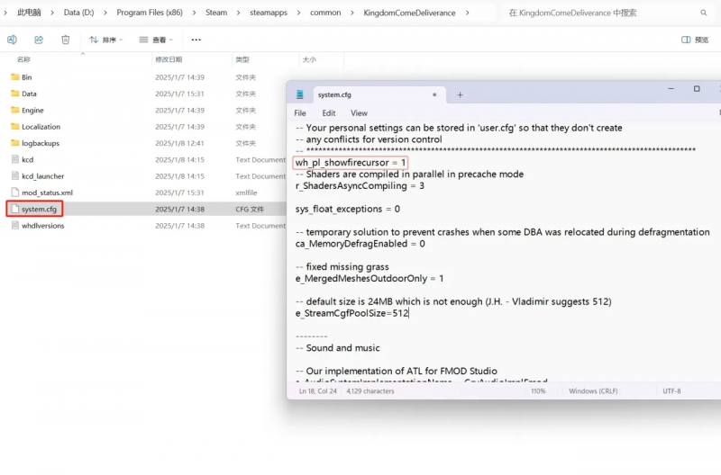Add a new Notepad tab with plus
This screenshot has width=721, height=475.
[x=460, y=94]
